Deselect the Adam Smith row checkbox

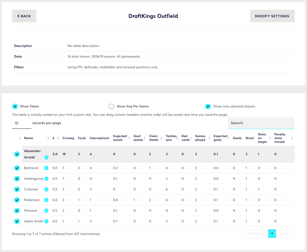pos(17,221)
